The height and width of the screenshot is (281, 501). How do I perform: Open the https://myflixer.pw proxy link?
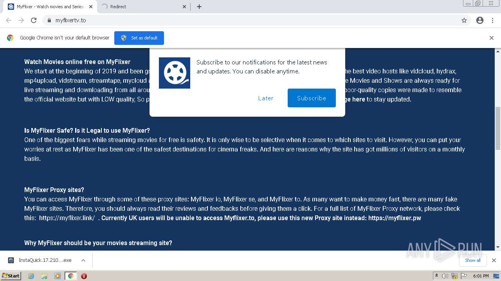pyautogui.click(x=395, y=218)
